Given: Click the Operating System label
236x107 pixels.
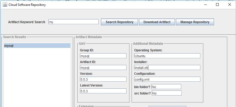Looking at the screenshot, I should point(148,50).
